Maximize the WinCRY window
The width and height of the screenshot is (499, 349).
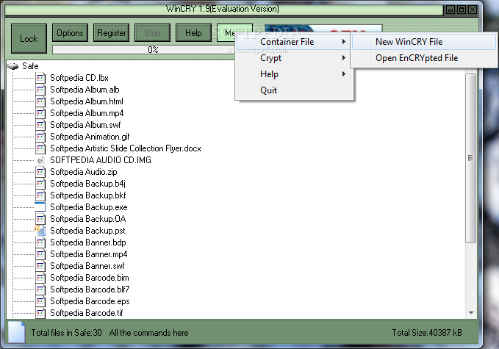(x=462, y=10)
